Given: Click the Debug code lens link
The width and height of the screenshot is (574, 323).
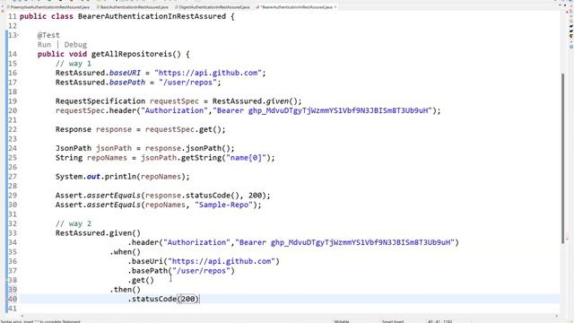Looking at the screenshot, I should pos(75,45).
